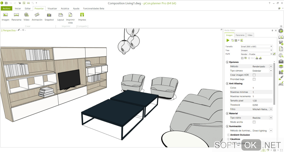Click the web search globe icon in sidebar

[x=281, y=55]
